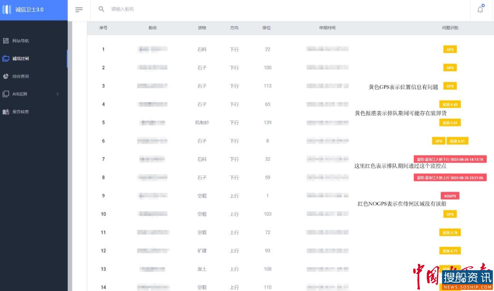Screen dimensions: 494x291
Task: Click the yellow GPS tag in row 3
Action: point(450,86)
